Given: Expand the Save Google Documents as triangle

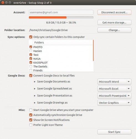Looking at the screenshot, I should pos(35,82).
